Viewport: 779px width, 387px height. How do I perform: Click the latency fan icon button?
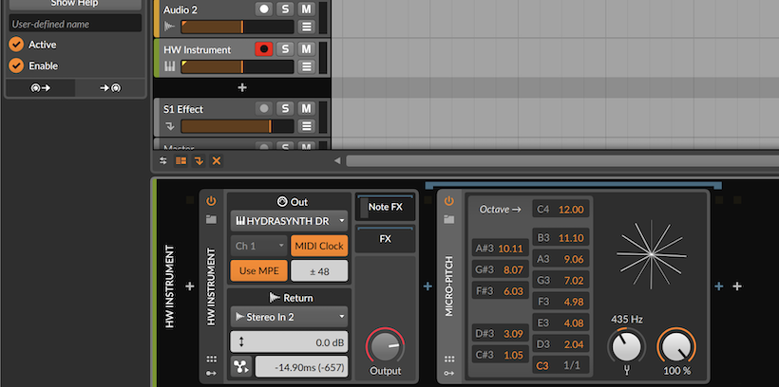point(241,367)
